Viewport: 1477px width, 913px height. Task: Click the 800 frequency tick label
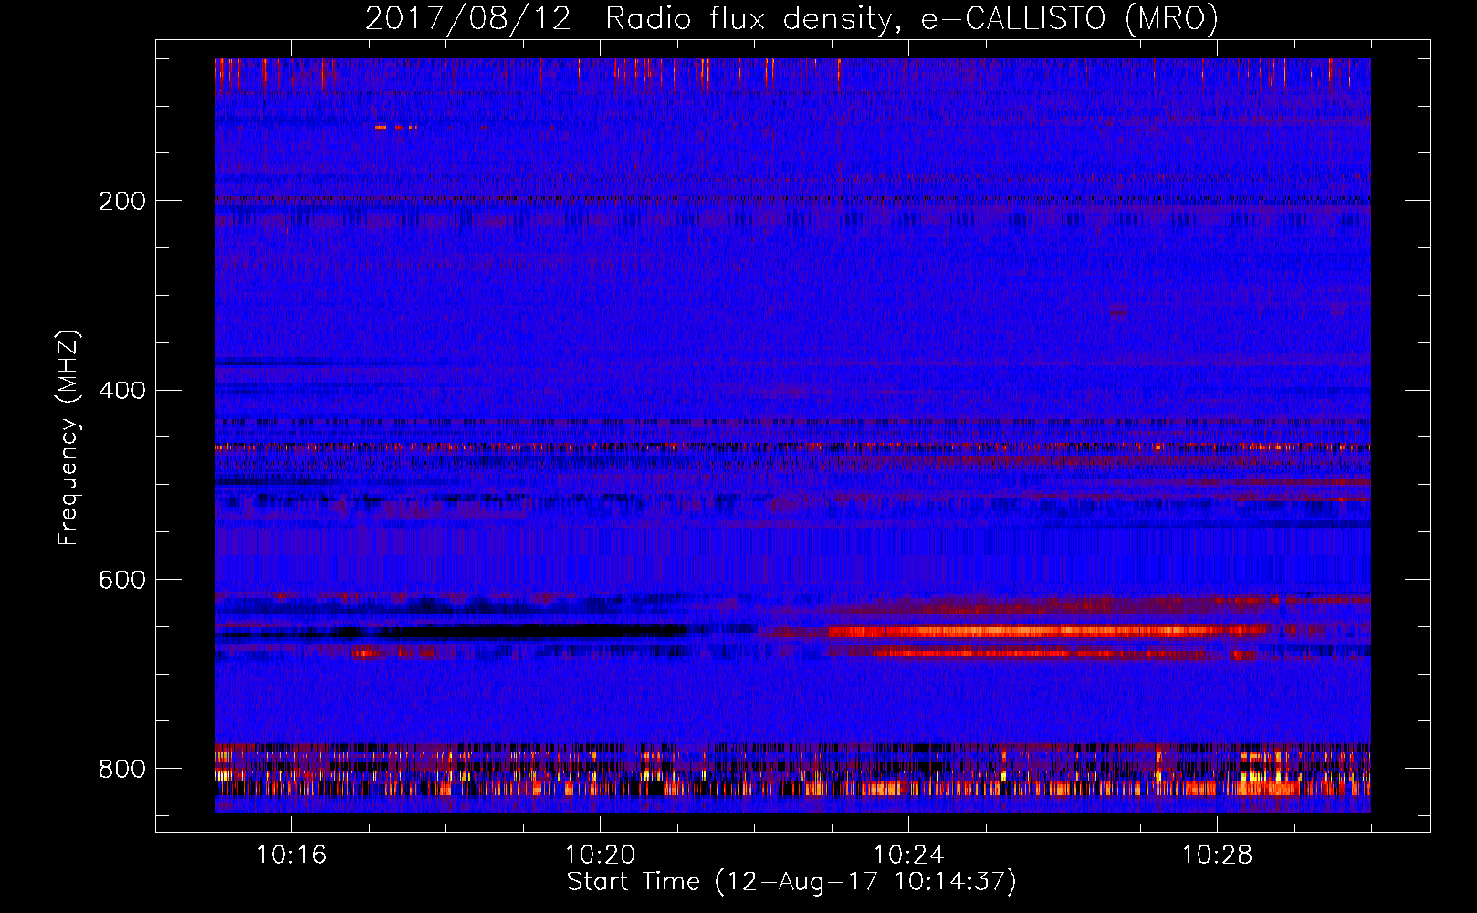122,770
